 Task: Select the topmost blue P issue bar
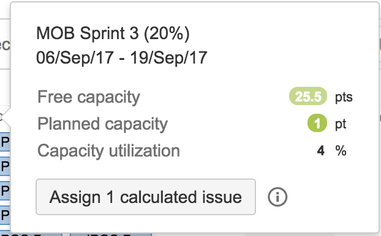(5, 142)
